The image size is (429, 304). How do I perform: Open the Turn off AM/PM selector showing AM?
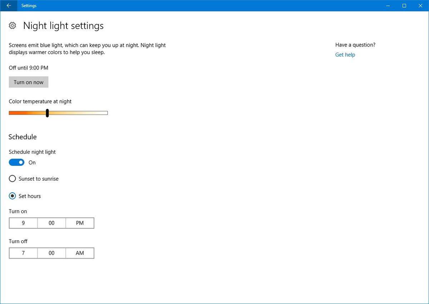[x=79, y=253]
